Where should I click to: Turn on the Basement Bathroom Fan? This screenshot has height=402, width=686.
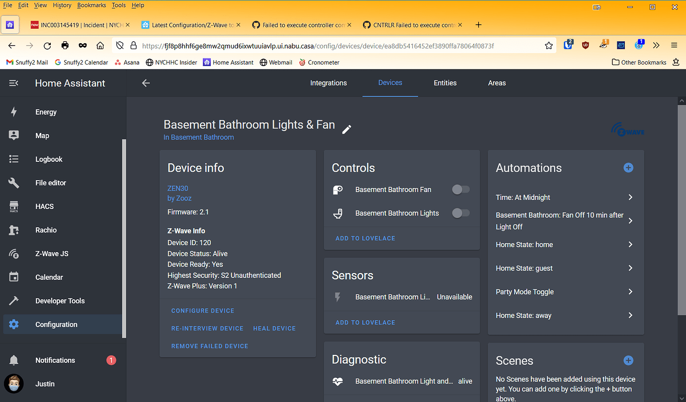pyautogui.click(x=460, y=189)
